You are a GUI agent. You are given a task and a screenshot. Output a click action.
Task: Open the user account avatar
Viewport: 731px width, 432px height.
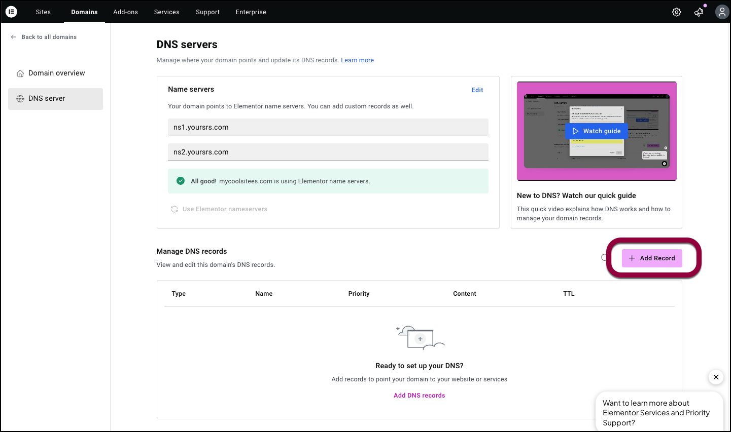tap(721, 12)
